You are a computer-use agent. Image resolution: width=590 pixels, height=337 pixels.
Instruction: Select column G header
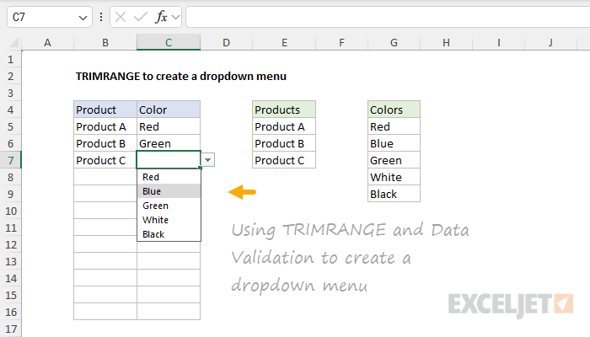[x=394, y=42]
